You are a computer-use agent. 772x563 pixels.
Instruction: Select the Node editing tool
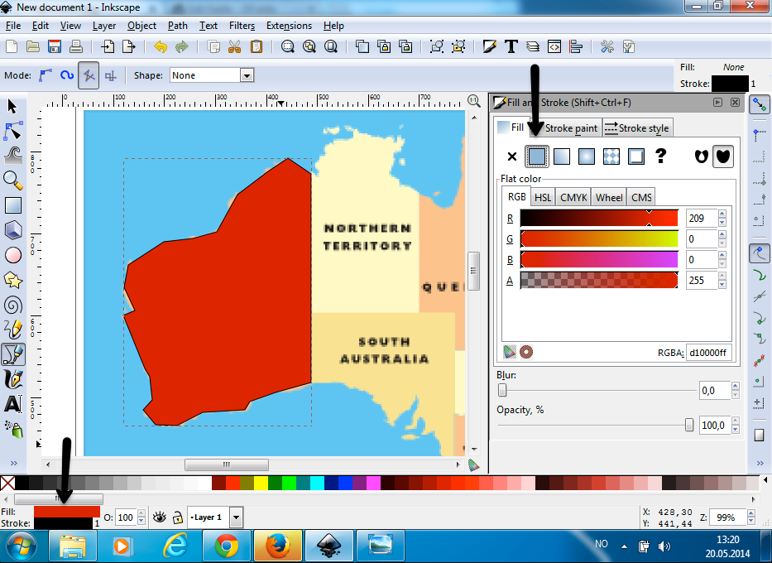pyautogui.click(x=13, y=131)
